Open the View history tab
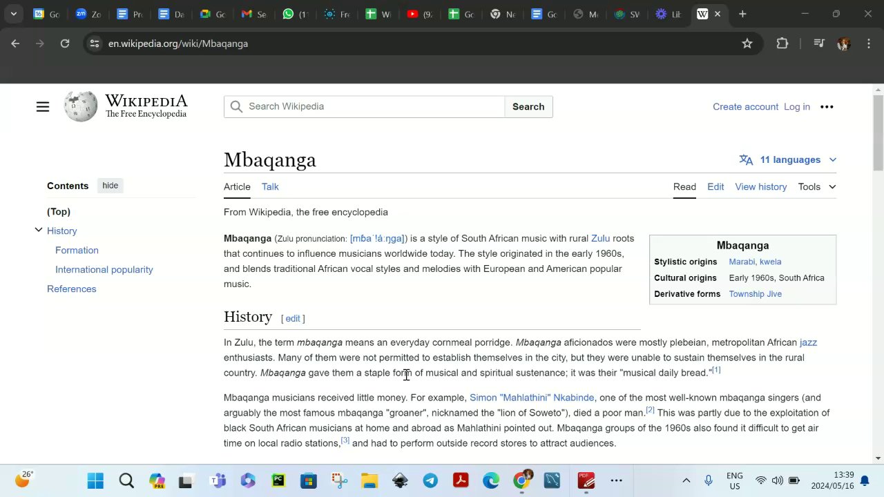 761,186
